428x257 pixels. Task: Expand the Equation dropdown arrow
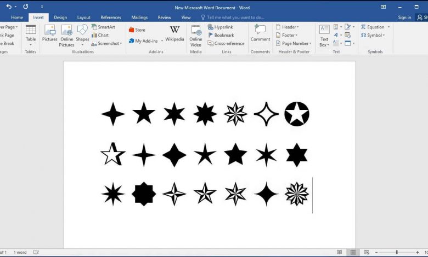pyautogui.click(x=388, y=27)
